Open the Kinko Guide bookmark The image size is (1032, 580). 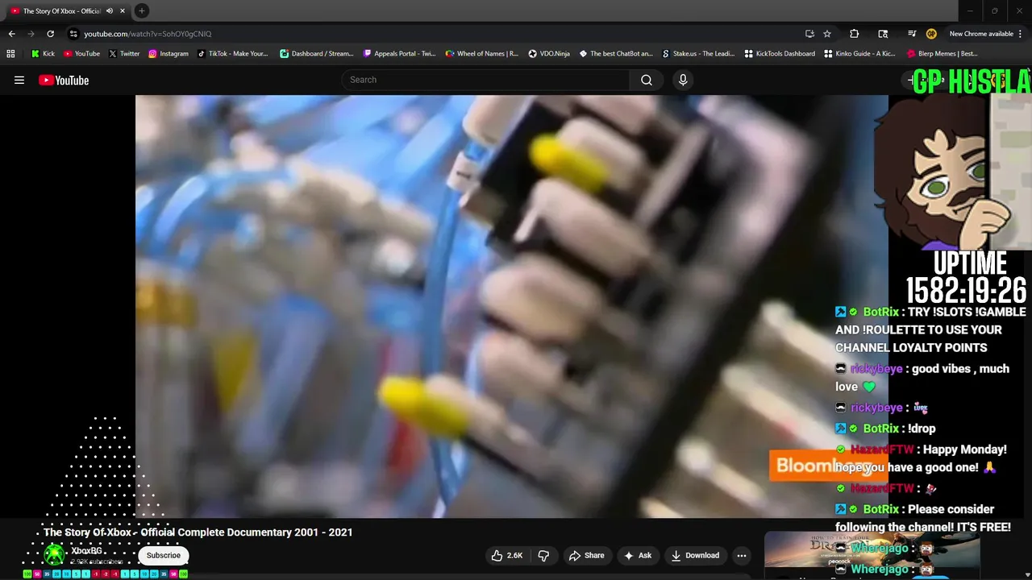coord(861,54)
